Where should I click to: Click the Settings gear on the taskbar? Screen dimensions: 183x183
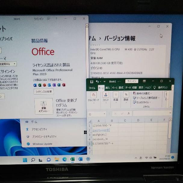pyautogui.click(x=88, y=159)
